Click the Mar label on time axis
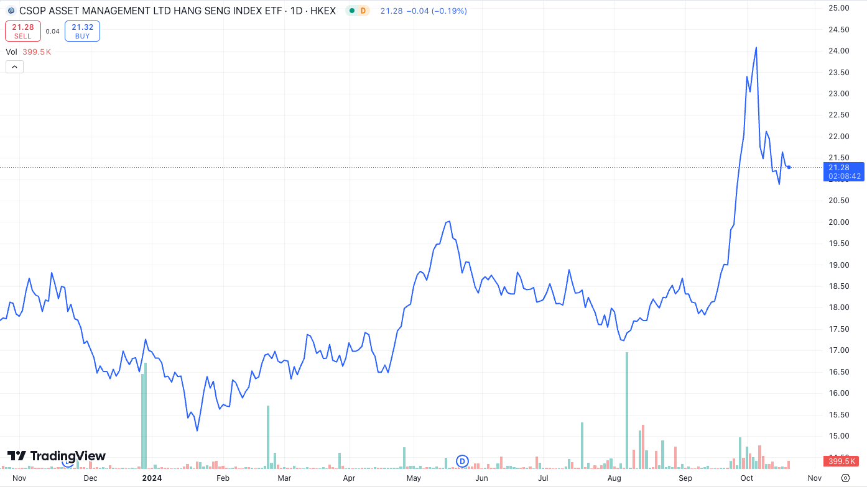This screenshot has width=867, height=487. tap(284, 478)
